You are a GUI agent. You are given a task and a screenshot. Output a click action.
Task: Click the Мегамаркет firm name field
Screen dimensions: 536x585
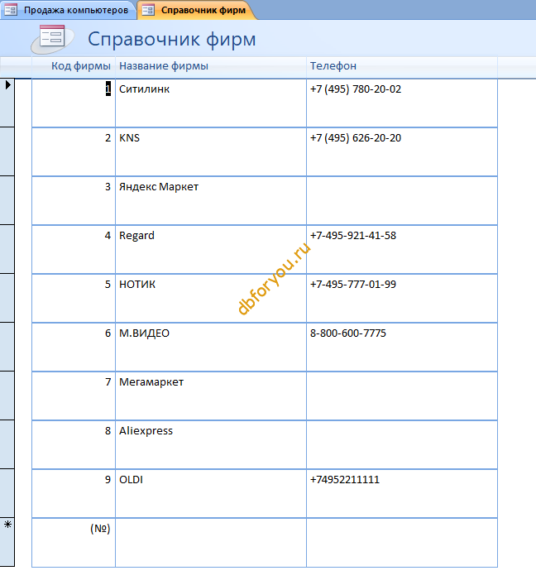211,396
